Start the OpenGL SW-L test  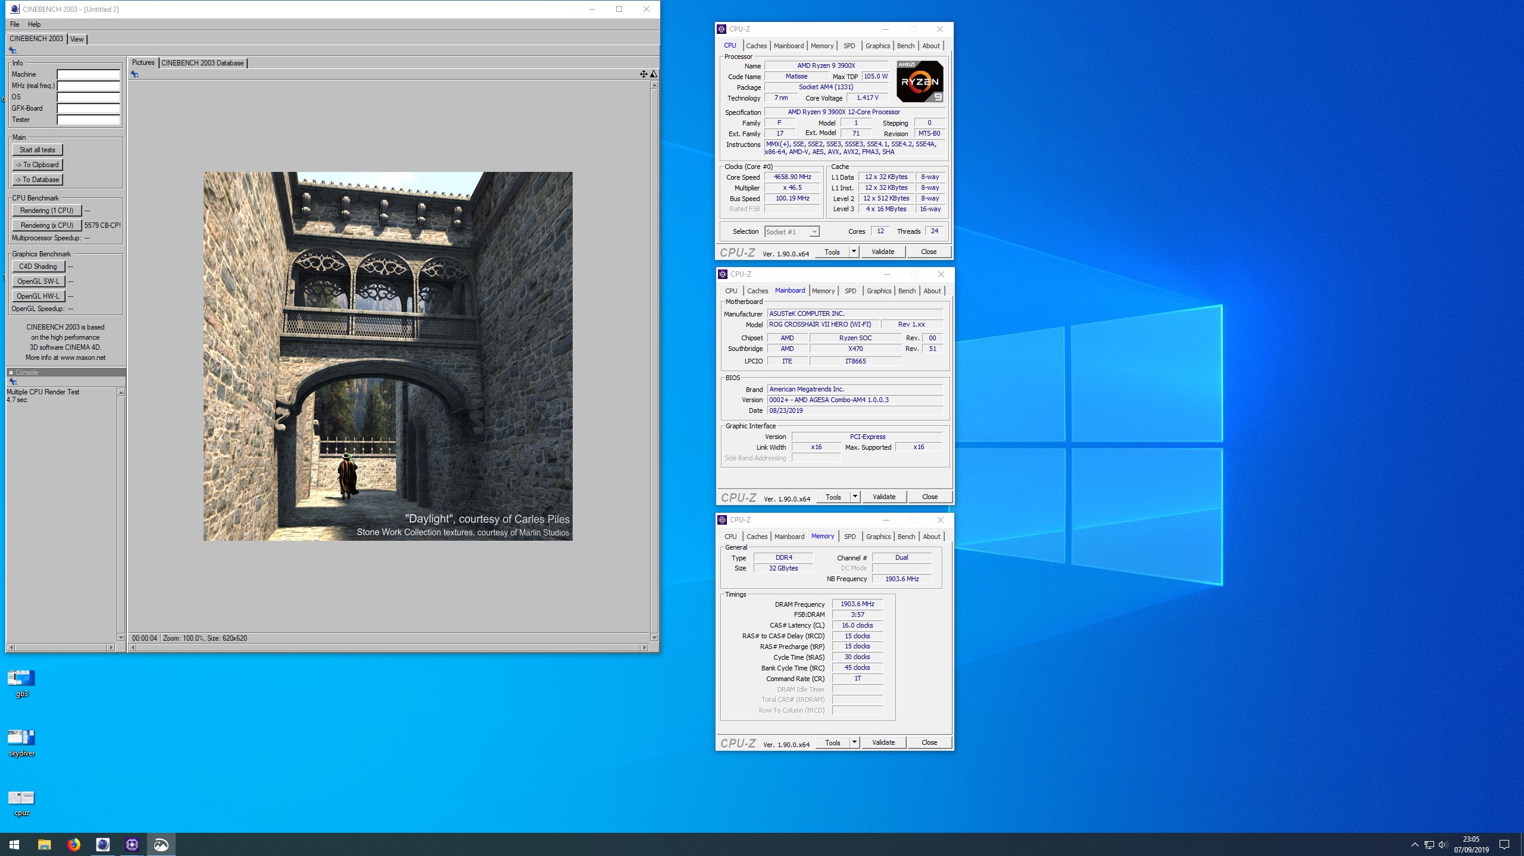(x=38, y=281)
